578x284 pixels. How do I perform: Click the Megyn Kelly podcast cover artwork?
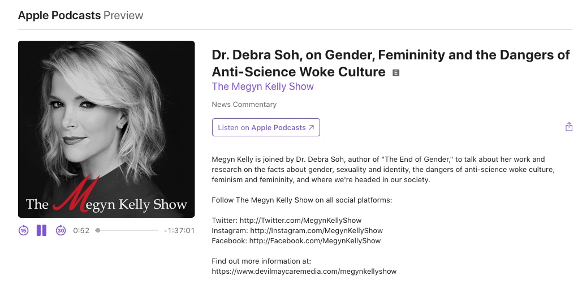point(106,129)
